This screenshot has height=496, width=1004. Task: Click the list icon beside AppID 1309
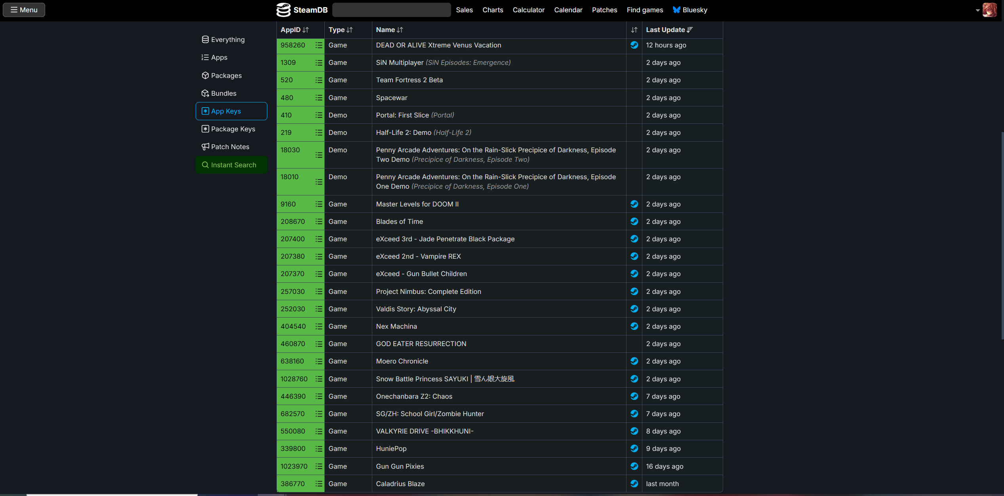(x=319, y=63)
